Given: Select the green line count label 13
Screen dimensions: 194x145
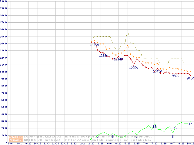Looking at the screenshot, I should pyautogui.click(x=154, y=127).
